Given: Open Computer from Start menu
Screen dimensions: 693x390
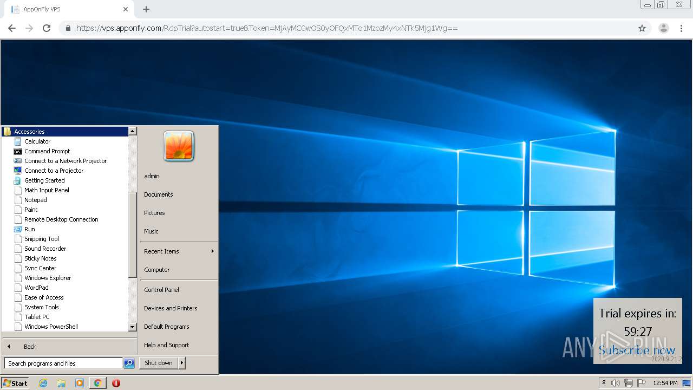Looking at the screenshot, I should (x=157, y=270).
